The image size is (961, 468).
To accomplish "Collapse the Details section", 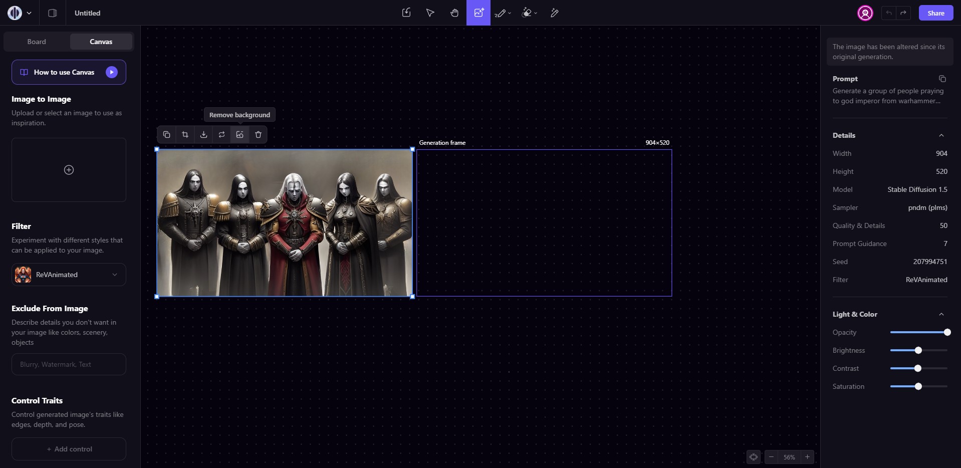I will coord(941,135).
